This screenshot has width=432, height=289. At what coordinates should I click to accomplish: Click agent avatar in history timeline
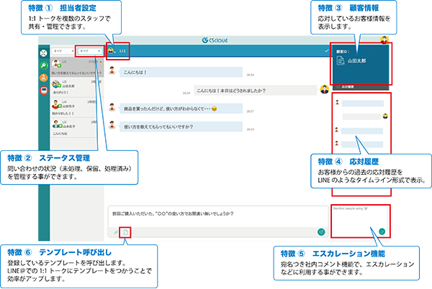[x=385, y=116]
